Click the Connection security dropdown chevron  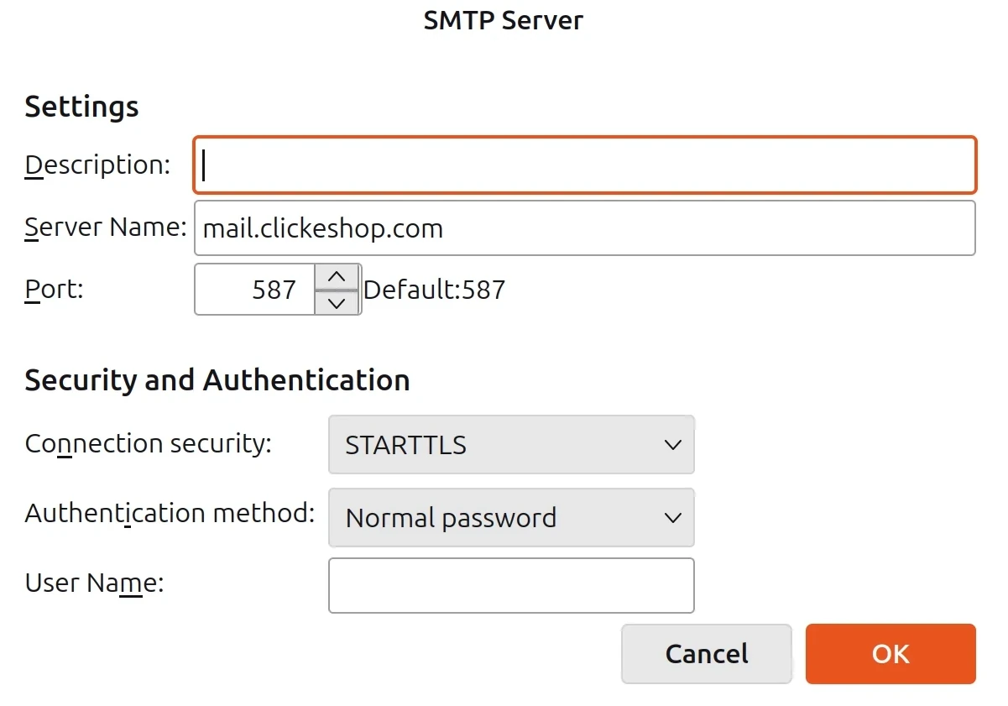tap(672, 445)
